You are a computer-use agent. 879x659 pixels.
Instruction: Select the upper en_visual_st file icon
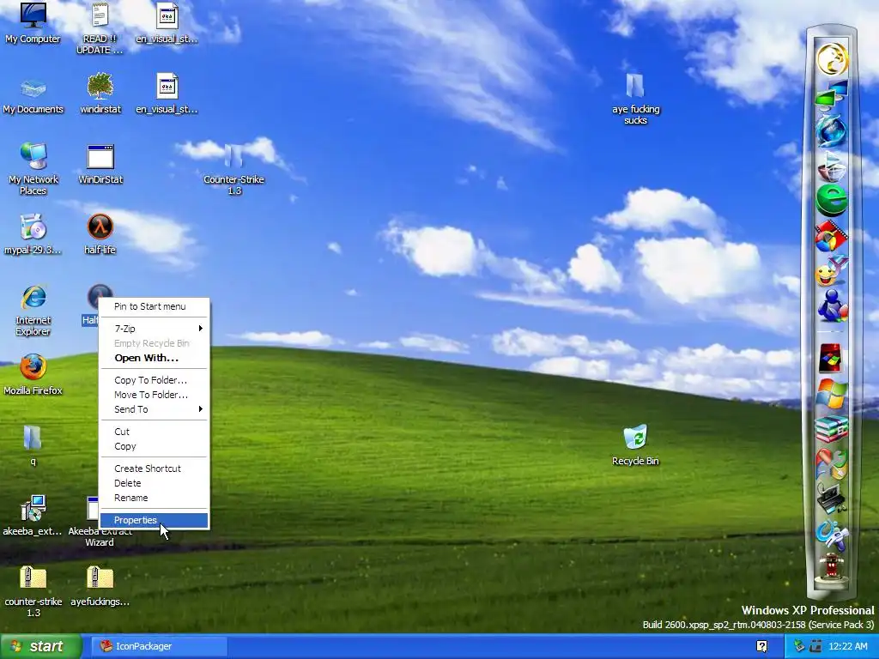pos(167,15)
